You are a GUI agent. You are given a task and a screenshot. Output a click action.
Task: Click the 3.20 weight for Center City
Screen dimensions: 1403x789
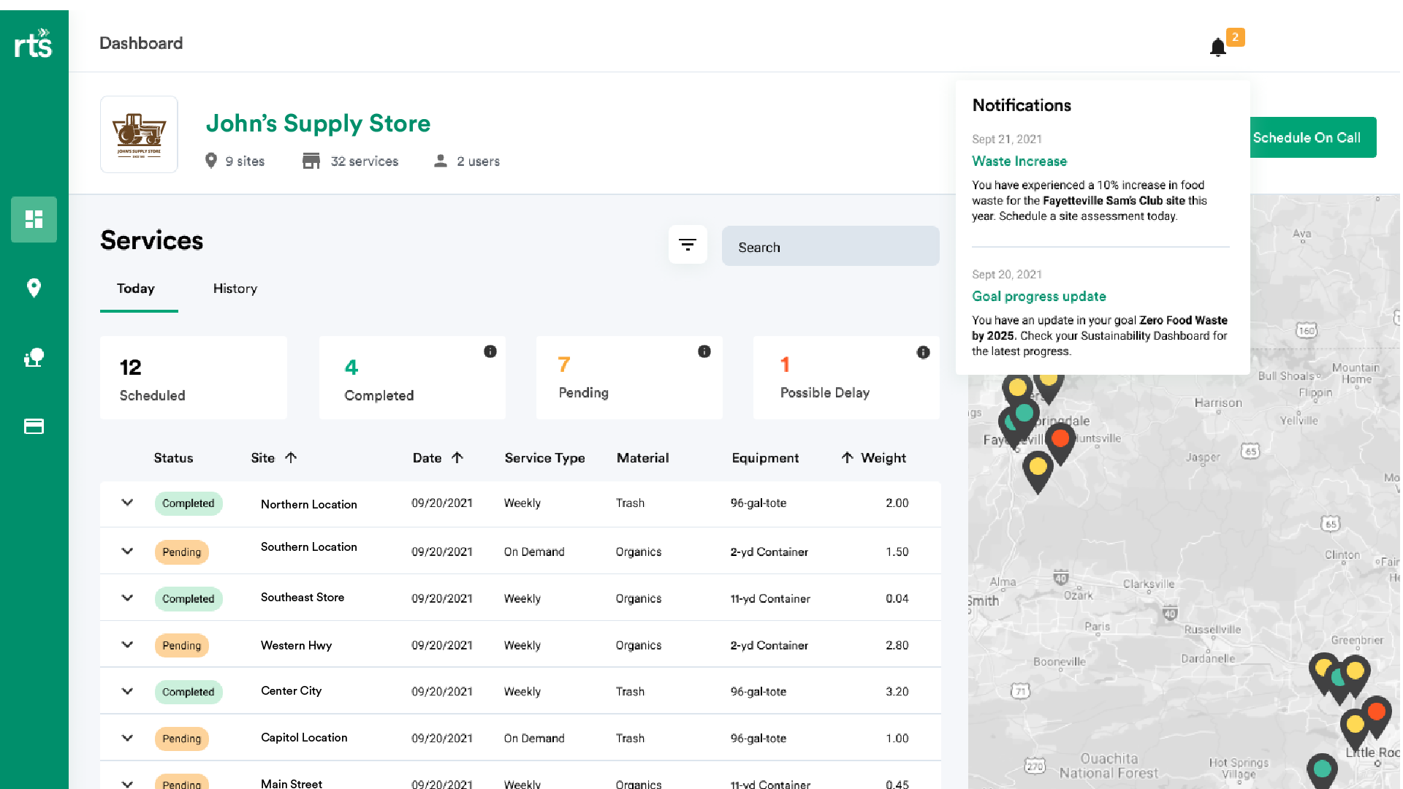pos(897,691)
